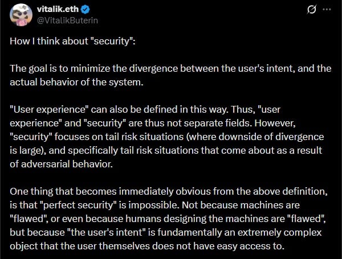Open the more options ellipsis menu
Viewport: 342px width, 259px height.
pyautogui.click(x=327, y=10)
